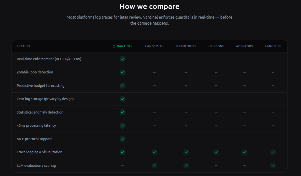301x176 pixels.
Task: Click Langfuse checkmark in LLM evaluation row
Action: 273,166
